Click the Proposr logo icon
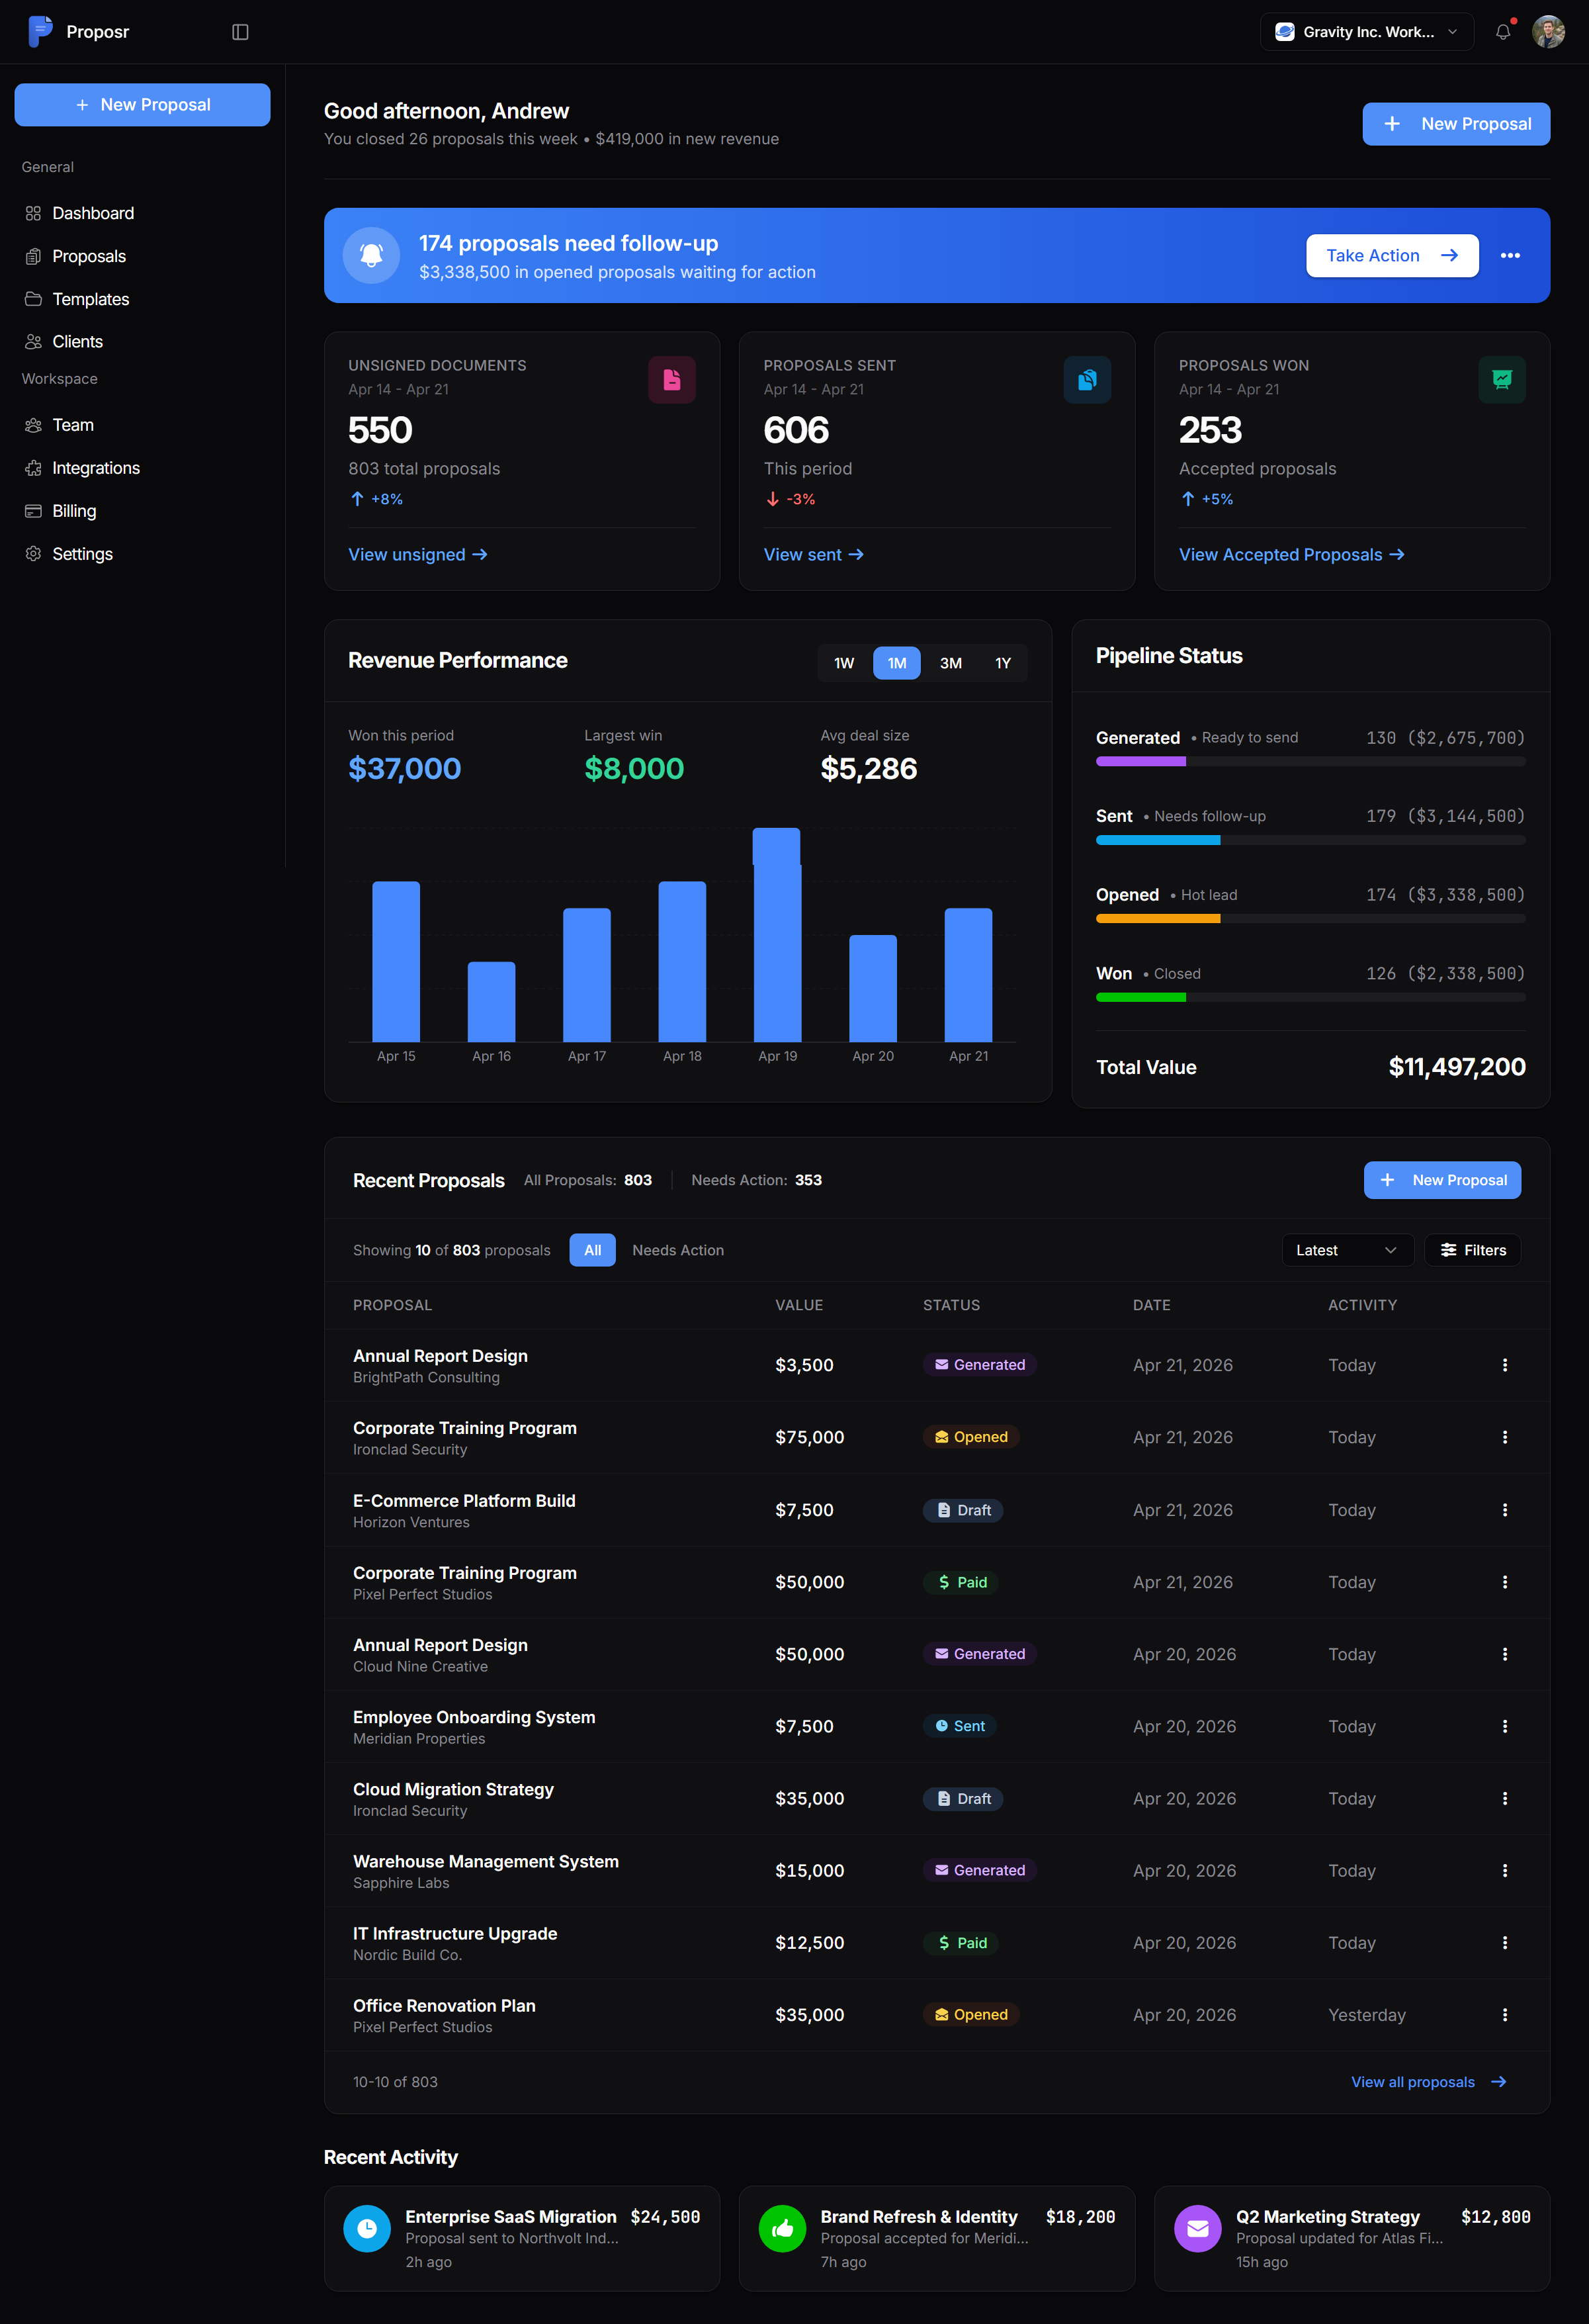Screen dimensions: 1589x2324 tap(40, 31)
